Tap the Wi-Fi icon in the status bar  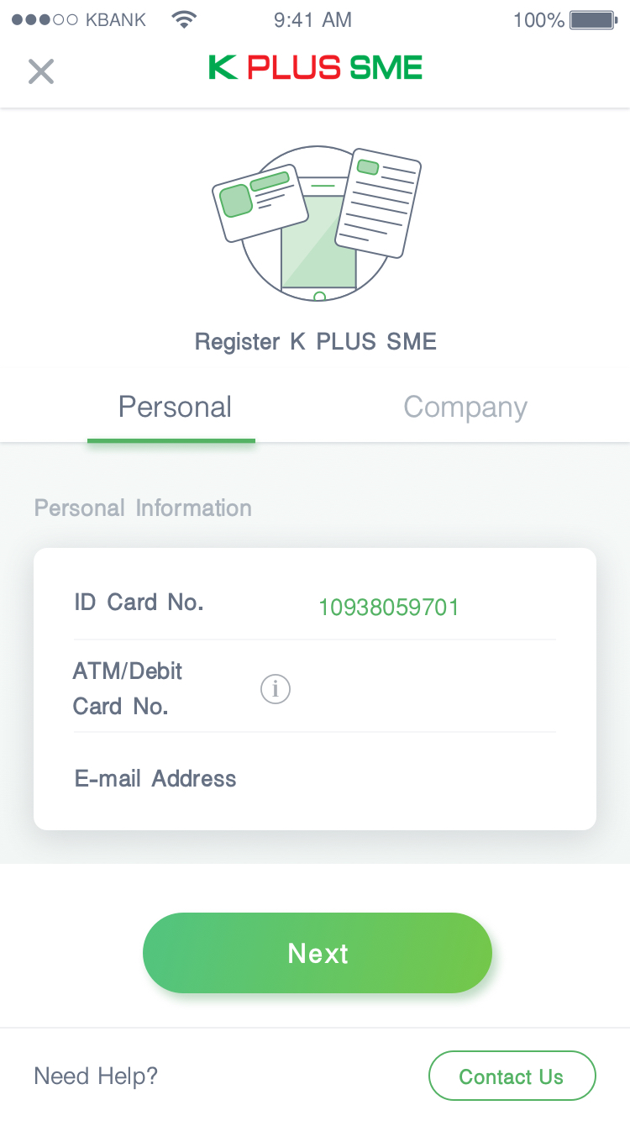tap(183, 20)
